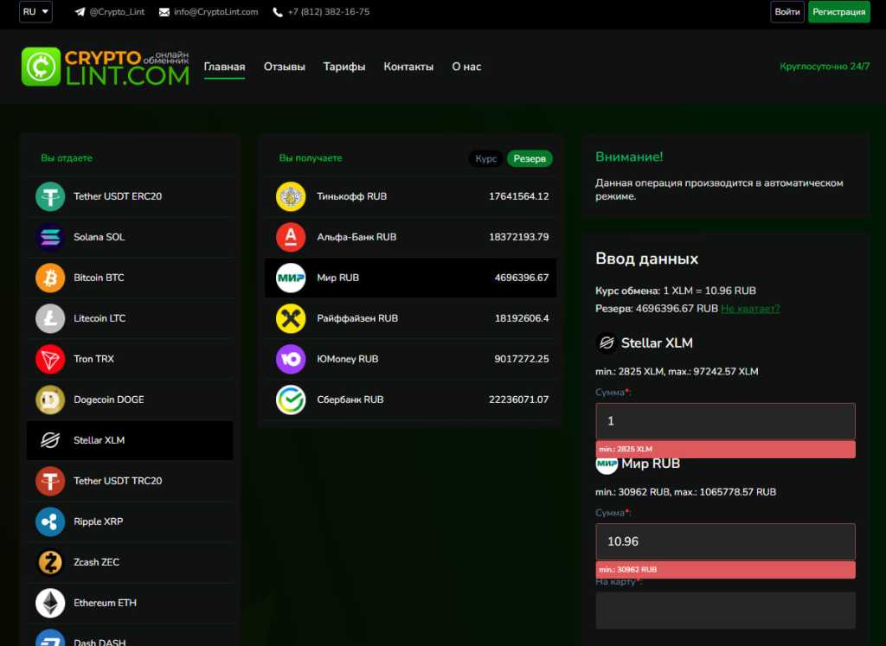This screenshot has width=886, height=646.
Task: Click the Stellar XLM amount input field
Action: pyautogui.click(x=726, y=421)
